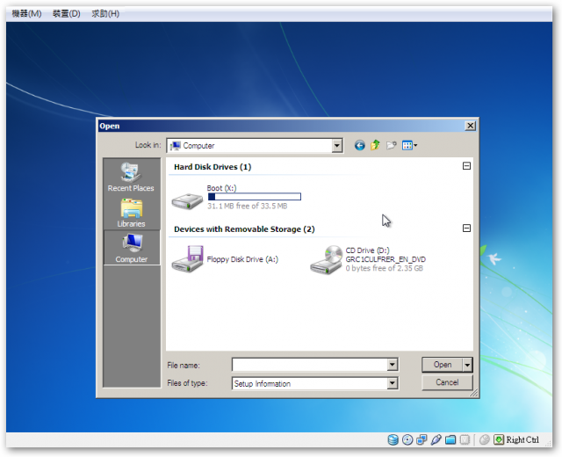Viewport: 562px width, 457px height.
Task: Select Computer in the sidebar
Action: (132, 248)
